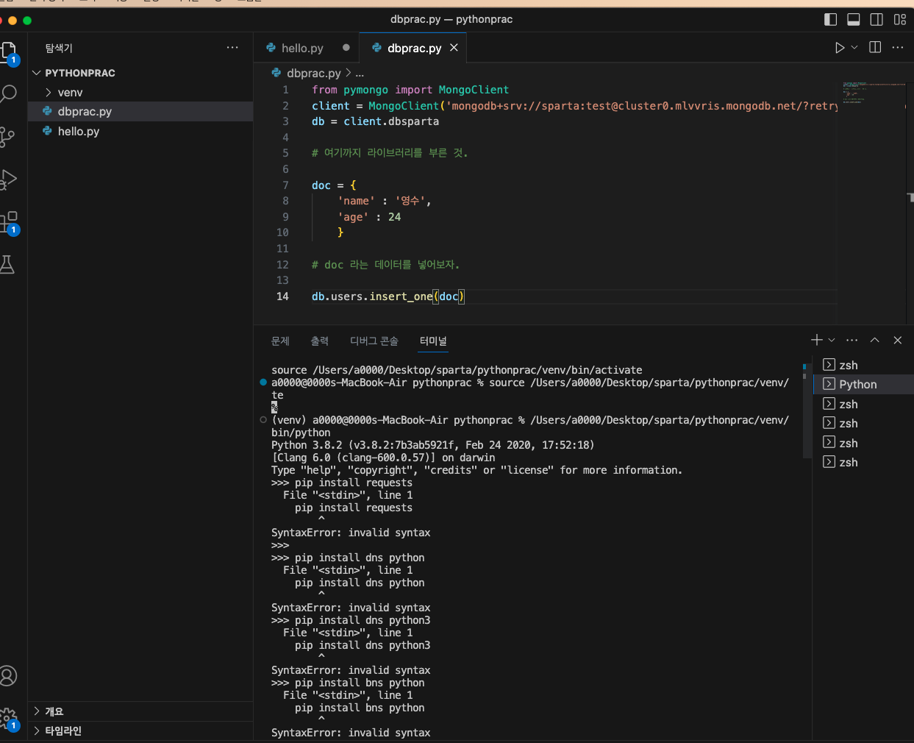Select the last zsh terminal in list
Screen dimensions: 914x743
(863, 462)
